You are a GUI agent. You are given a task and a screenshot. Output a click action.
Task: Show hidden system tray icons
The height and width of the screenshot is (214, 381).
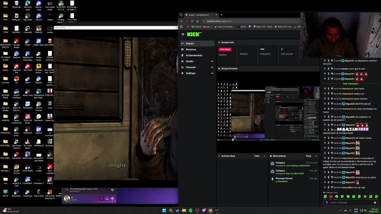(341, 210)
